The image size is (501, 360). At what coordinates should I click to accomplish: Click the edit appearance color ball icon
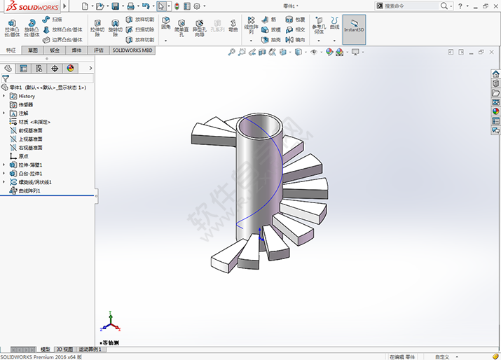coord(329,53)
